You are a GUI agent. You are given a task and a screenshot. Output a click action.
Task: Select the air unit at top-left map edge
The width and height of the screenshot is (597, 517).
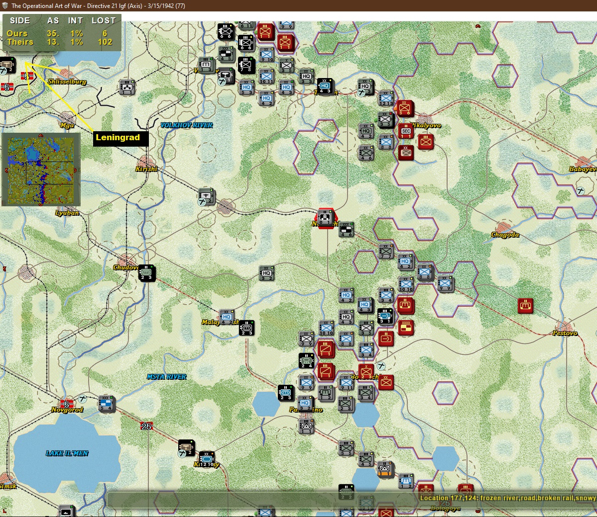7,65
